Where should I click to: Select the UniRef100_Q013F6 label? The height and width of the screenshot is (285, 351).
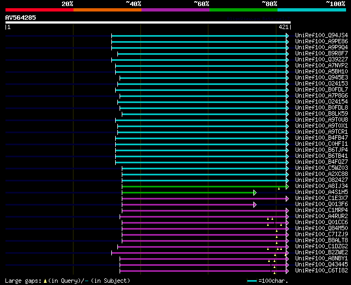tap(321, 204)
